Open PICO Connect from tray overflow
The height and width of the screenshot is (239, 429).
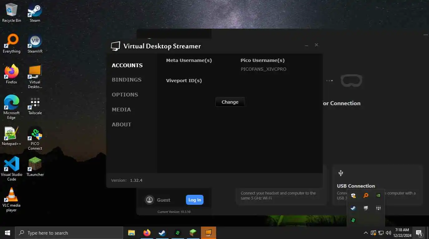353,220
